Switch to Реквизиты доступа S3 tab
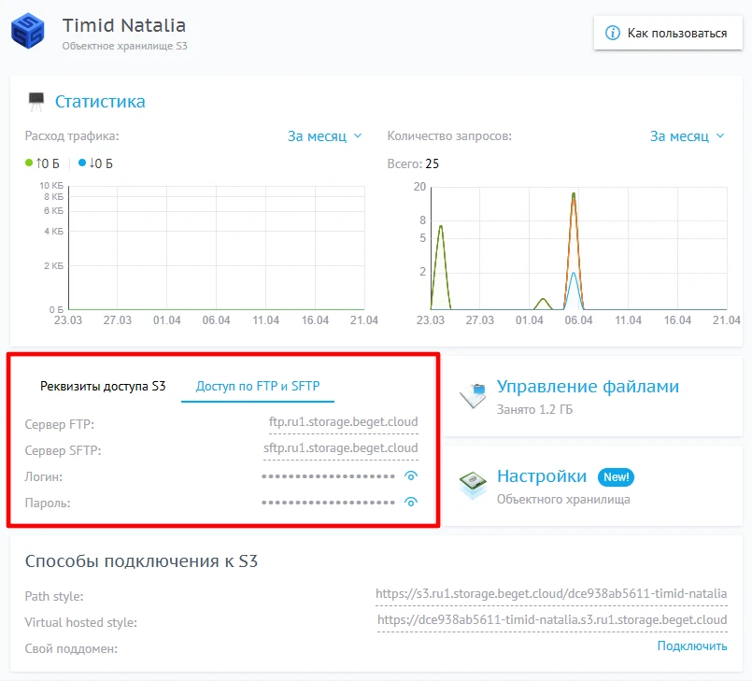 point(103,386)
